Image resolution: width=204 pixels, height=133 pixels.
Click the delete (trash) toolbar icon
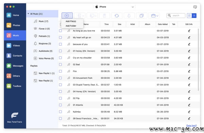click(x=104, y=16)
